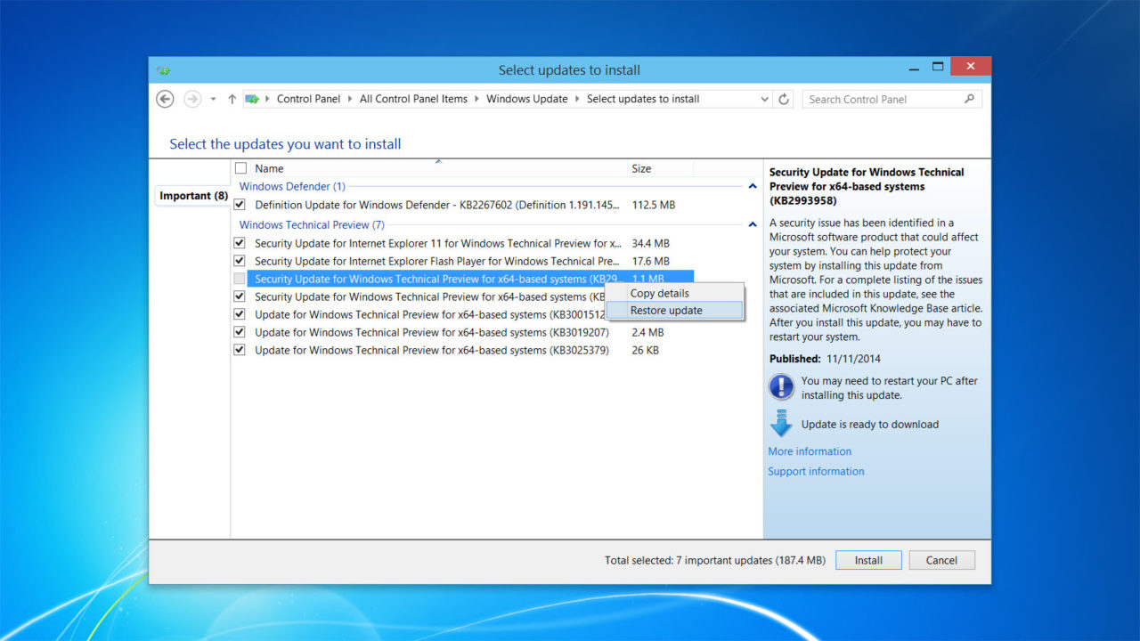This screenshot has height=641, width=1140.
Task: Collapse the Windows Defender group
Action: click(753, 187)
